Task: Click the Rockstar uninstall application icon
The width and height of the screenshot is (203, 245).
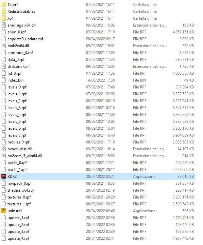Action: [x=4, y=211]
